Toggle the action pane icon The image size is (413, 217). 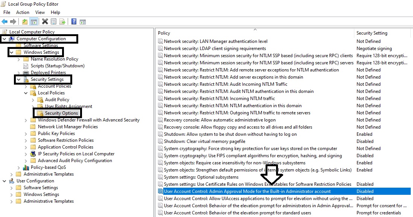tap(82, 21)
